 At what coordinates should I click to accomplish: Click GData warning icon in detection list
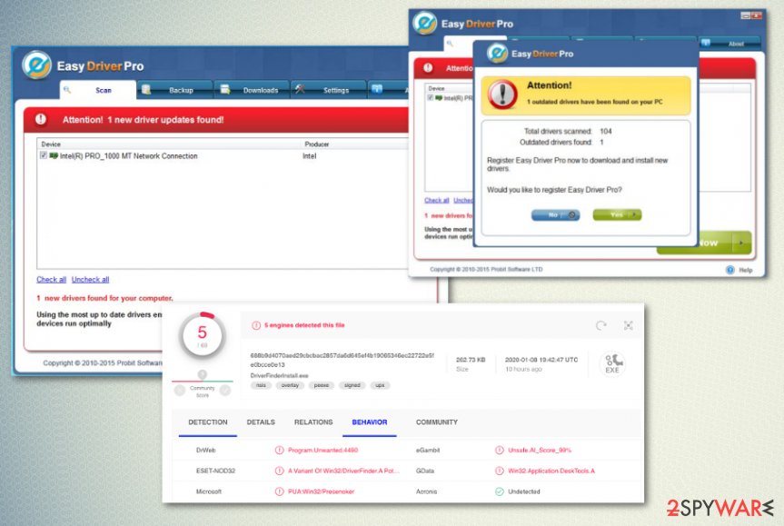click(500, 471)
